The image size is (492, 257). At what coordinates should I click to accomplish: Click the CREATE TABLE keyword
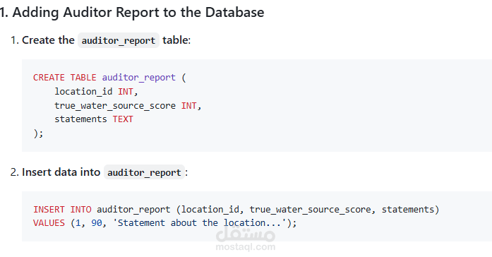point(65,77)
